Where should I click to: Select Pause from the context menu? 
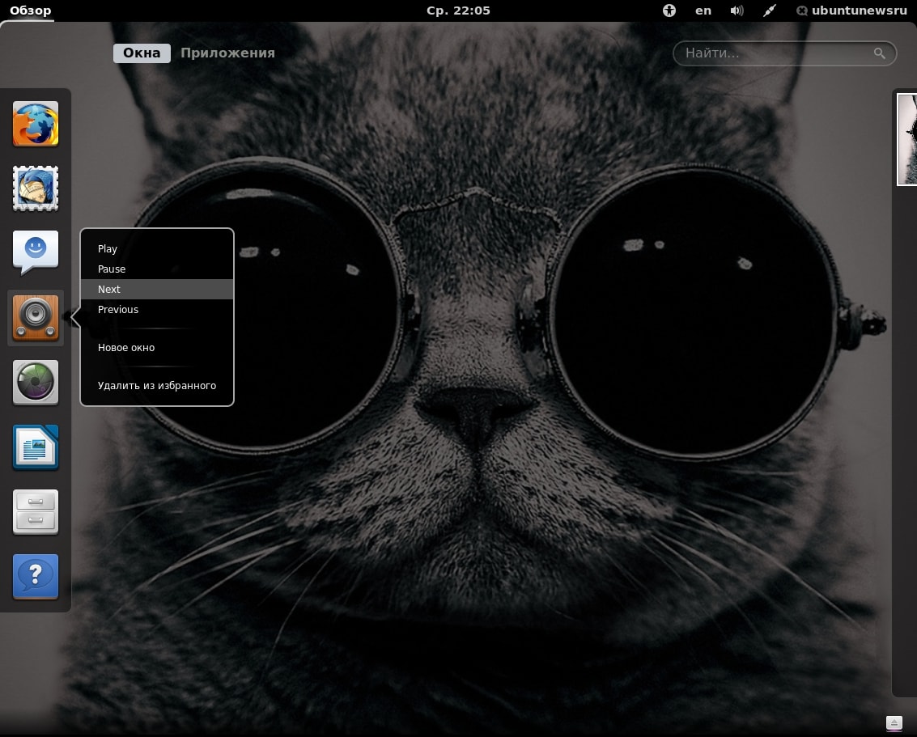(112, 269)
